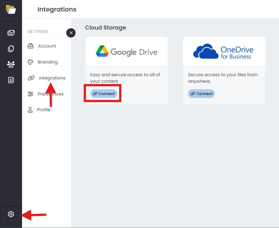Click the Google Drive logo
The height and width of the screenshot is (228, 279).
point(127,52)
